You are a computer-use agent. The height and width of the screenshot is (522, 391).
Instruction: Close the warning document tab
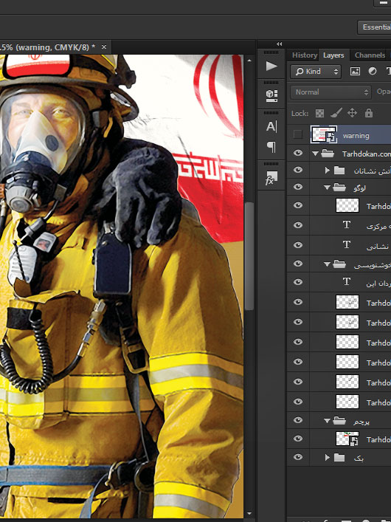click(x=104, y=47)
